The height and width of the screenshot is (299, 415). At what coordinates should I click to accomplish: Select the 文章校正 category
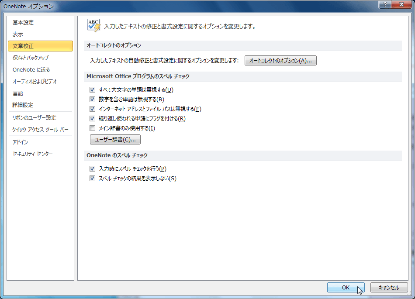click(40, 46)
